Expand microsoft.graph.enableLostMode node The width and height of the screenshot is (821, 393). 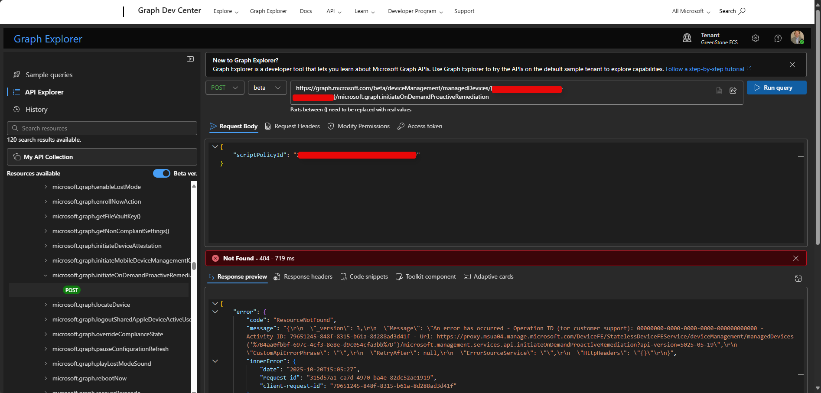coord(46,187)
